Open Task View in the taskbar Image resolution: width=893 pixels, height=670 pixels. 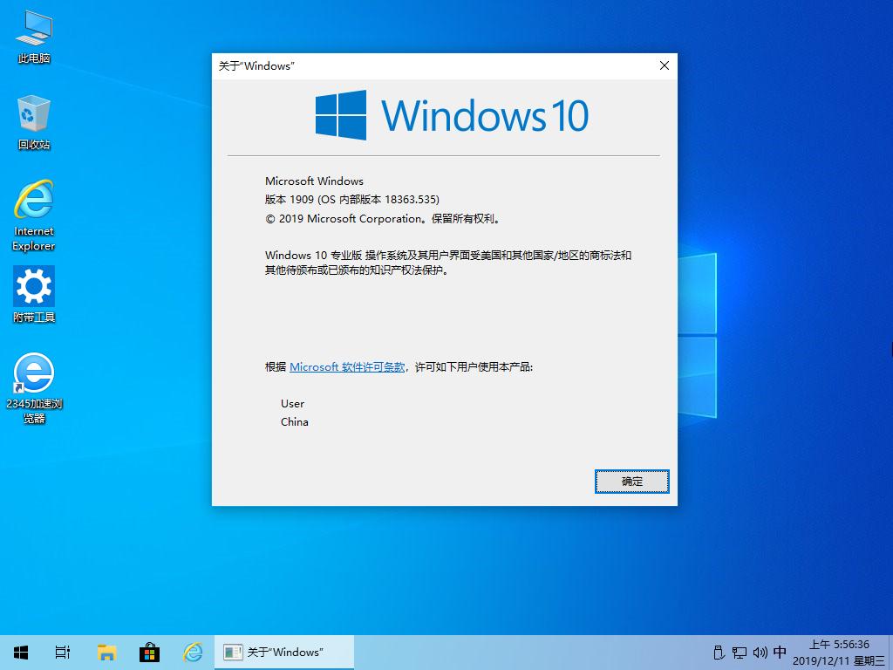pyautogui.click(x=63, y=653)
